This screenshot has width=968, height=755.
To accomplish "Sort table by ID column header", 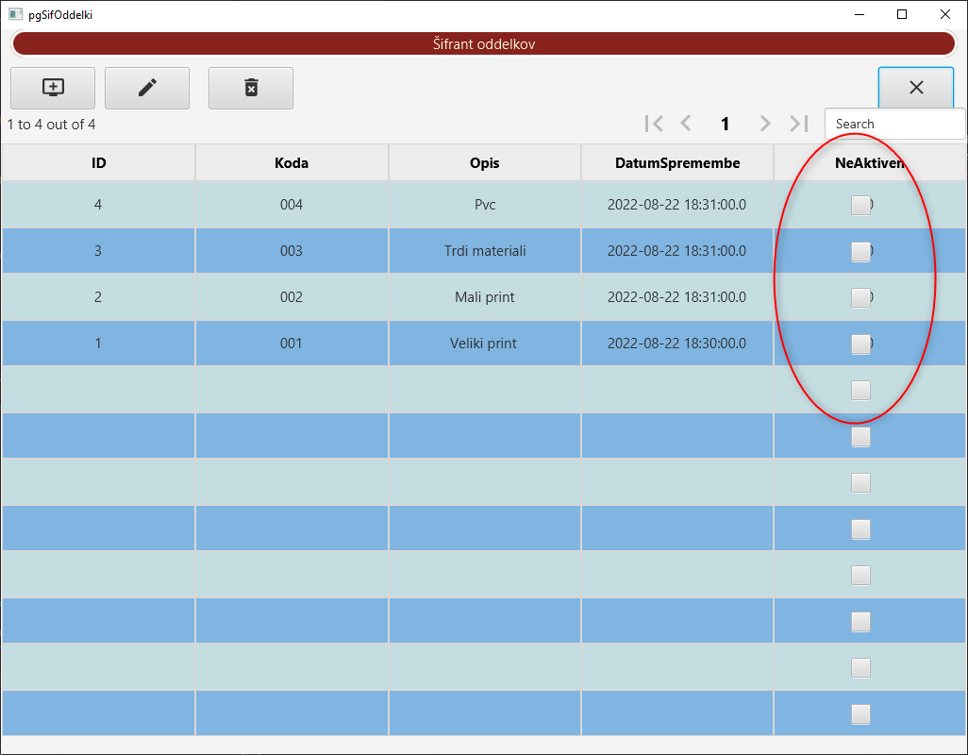I will tap(99, 163).
